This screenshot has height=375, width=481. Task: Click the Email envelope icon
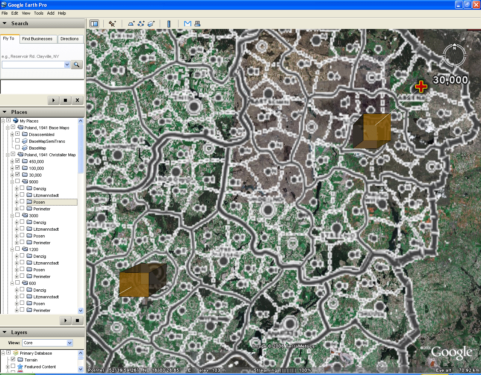pyautogui.click(x=188, y=24)
